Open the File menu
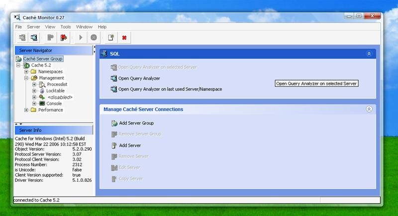The image size is (398, 216). point(18,27)
